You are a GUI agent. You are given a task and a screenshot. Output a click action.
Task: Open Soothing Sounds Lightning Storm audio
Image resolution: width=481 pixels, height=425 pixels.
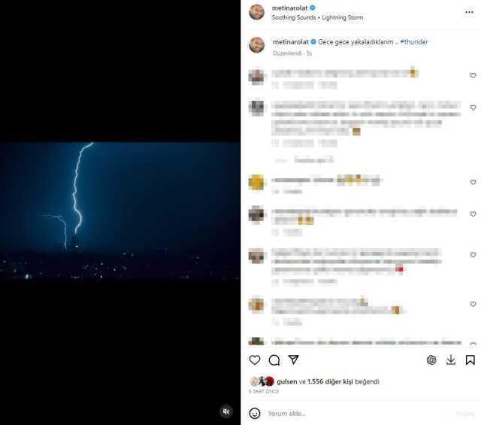tap(317, 18)
